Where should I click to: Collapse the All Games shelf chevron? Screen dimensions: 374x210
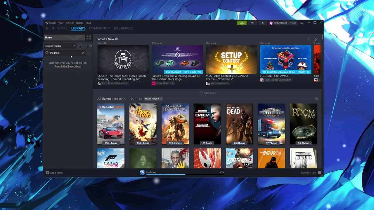(316, 99)
